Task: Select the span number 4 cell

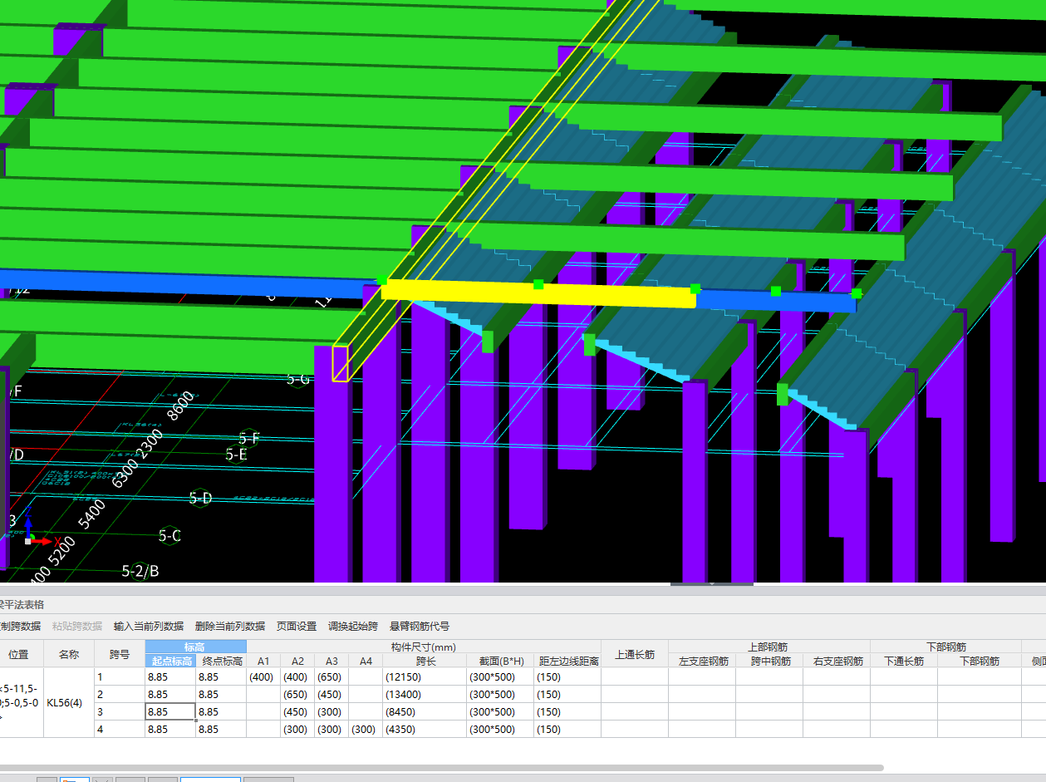Action: tap(120, 729)
